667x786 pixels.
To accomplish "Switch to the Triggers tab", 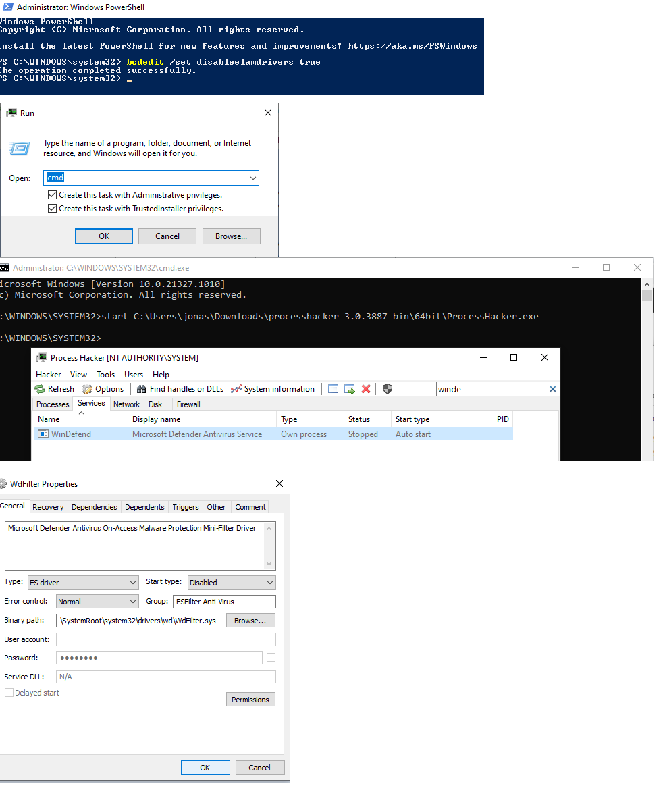I will pos(186,507).
